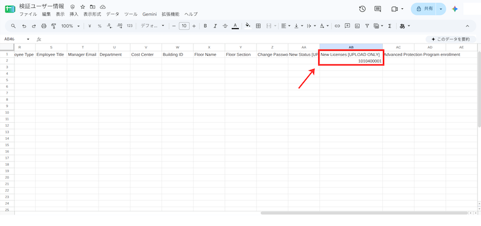Format as percent
The width and height of the screenshot is (481, 226).
[99, 26]
